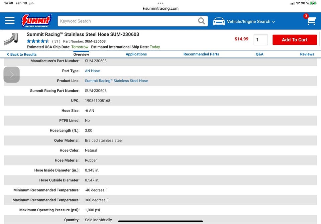Image resolution: width=321 pixels, height=224 pixels.
Task: Tap the battery status indicator
Action: [x=313, y=3]
